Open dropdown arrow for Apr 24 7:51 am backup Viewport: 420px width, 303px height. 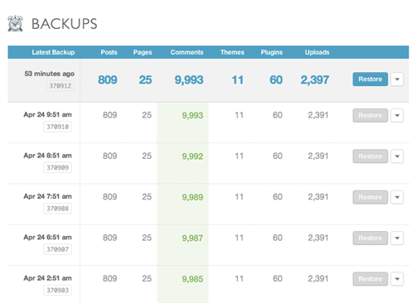tap(397, 197)
